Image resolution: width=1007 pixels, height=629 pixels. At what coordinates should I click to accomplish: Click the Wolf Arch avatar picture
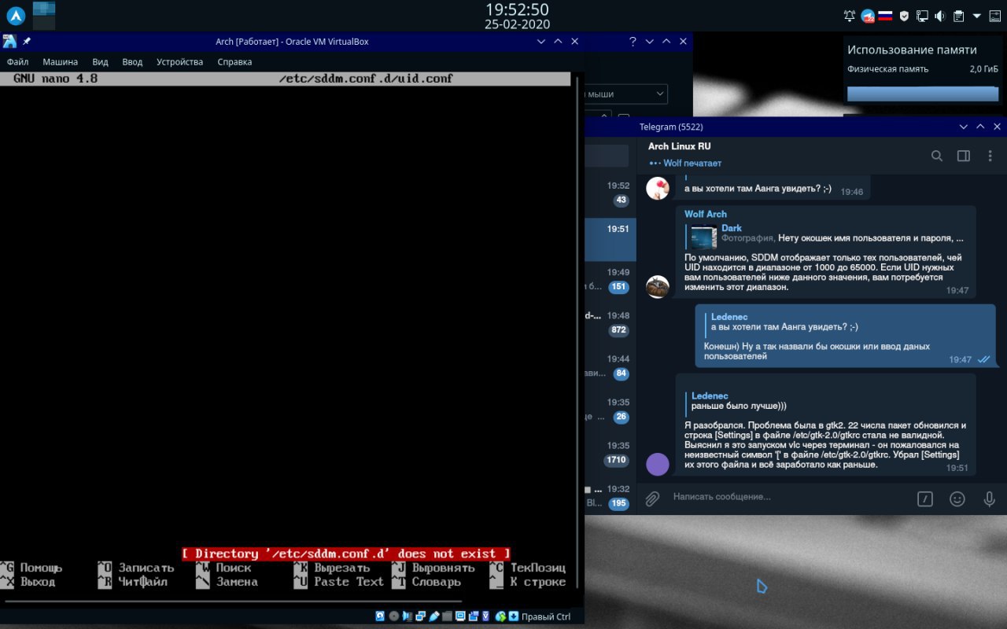[658, 287]
